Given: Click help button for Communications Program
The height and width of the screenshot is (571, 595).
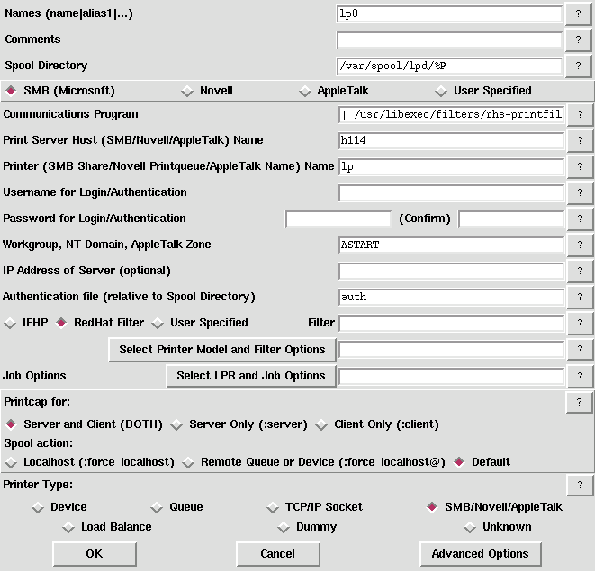Looking at the screenshot, I should 580,115.
